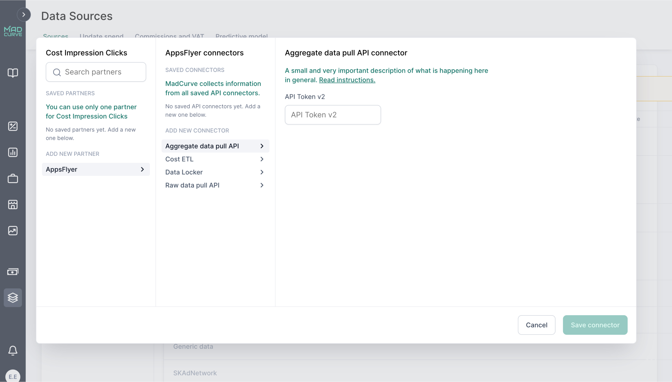Screen dimensions: 672x382
Task: Open the Cost ETL connector option
Action: click(x=215, y=159)
